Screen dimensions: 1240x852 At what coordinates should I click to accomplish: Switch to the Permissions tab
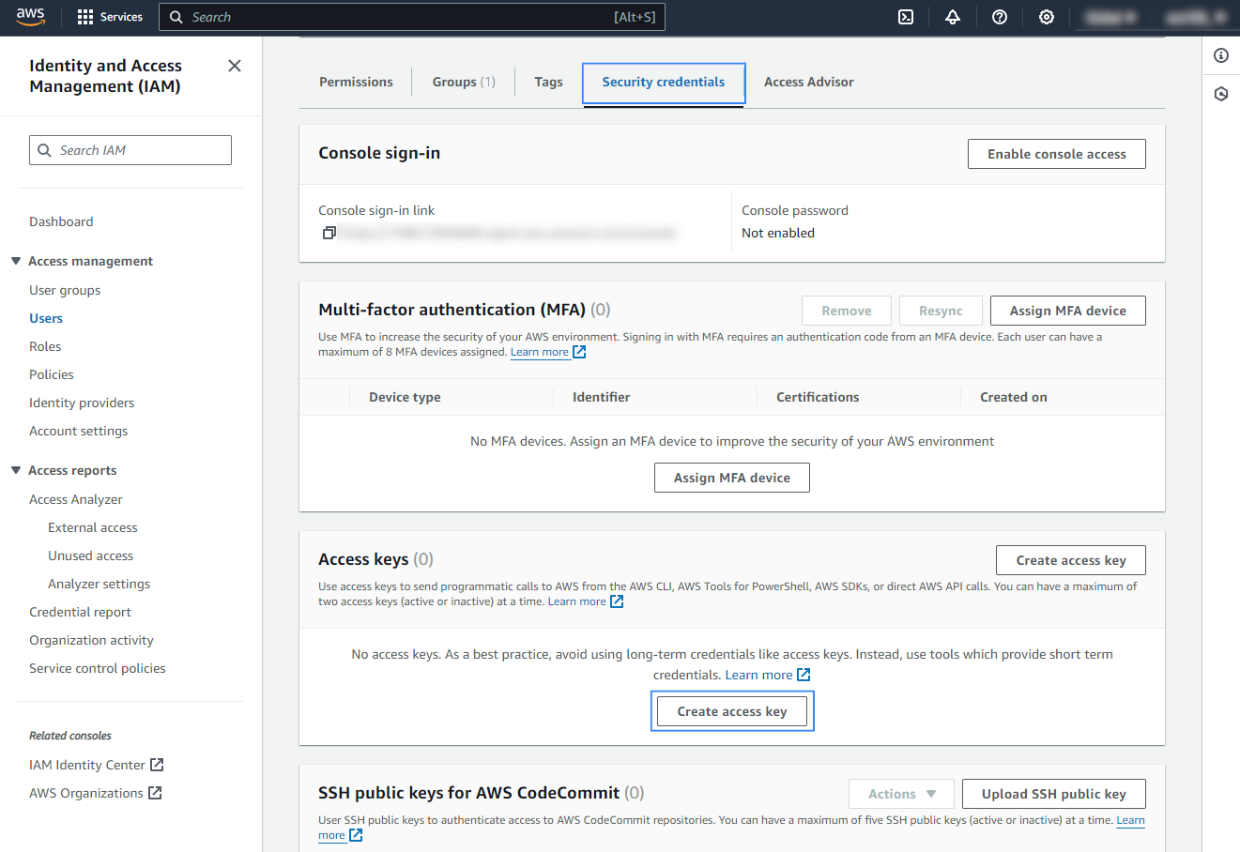(356, 82)
